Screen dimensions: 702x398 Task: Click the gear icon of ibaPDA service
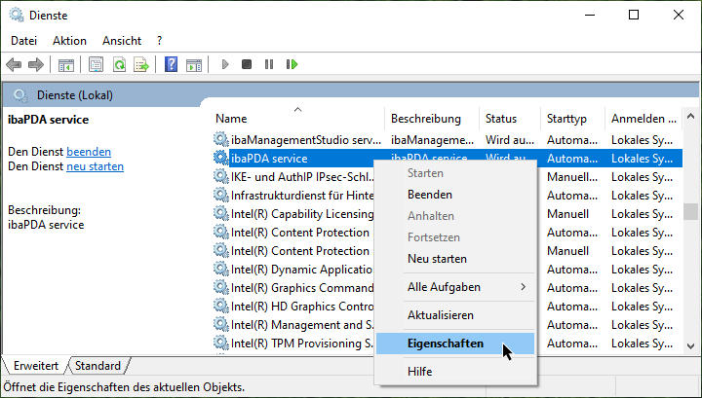tap(220, 158)
